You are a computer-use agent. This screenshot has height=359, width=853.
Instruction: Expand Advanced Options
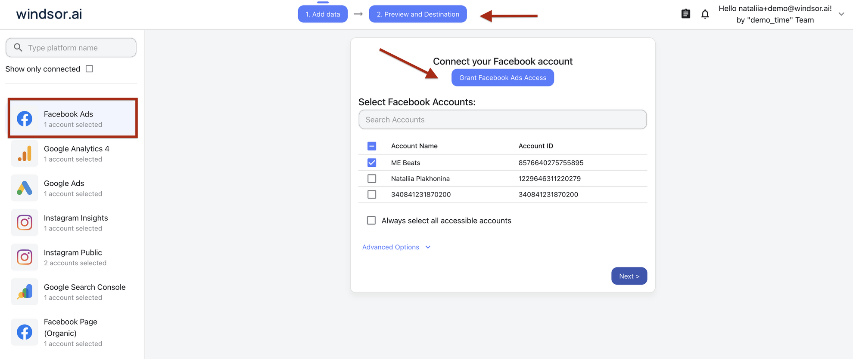(396, 247)
